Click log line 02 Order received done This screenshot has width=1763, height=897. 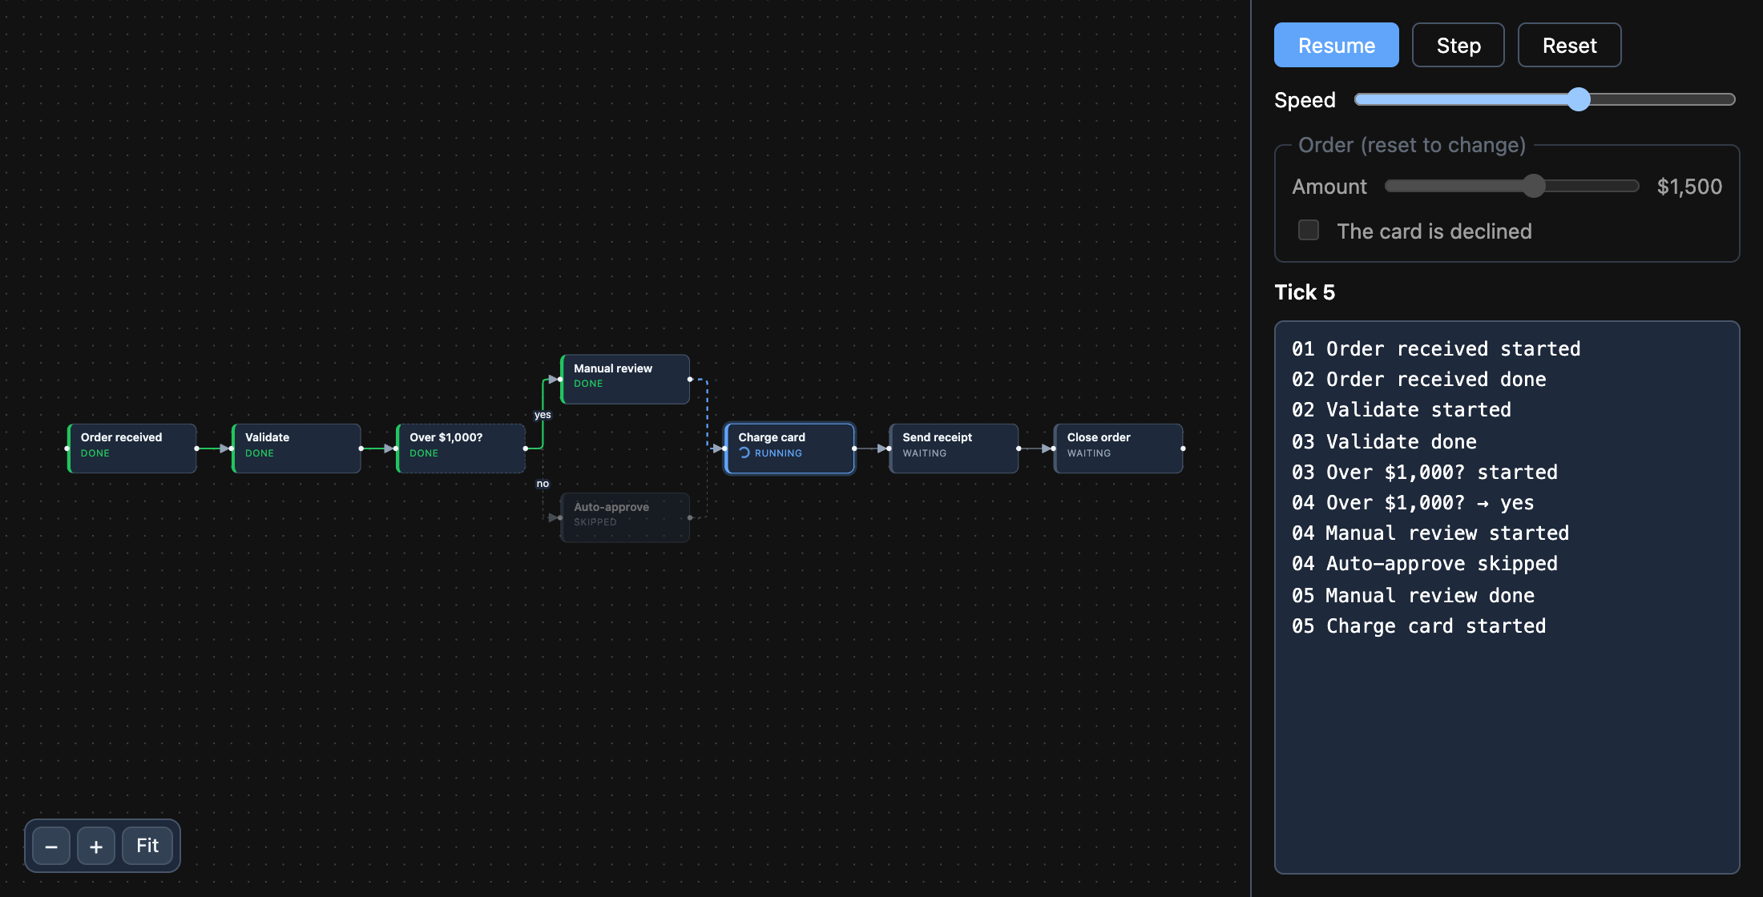coord(1418,380)
